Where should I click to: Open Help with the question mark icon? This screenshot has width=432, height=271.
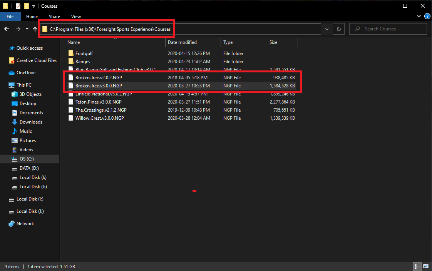pyautogui.click(x=427, y=17)
